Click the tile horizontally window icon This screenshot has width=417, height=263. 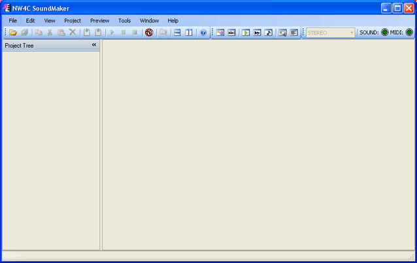coord(177,33)
